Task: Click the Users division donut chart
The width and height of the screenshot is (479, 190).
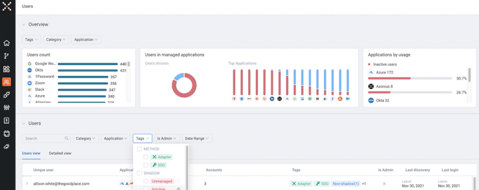Action: (x=184, y=85)
